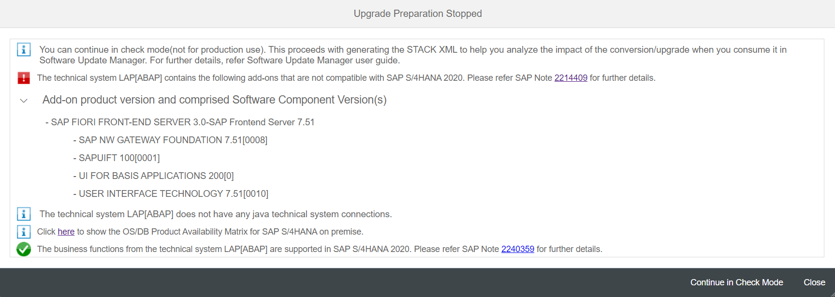Click the green checkmark icon for business functions
835x297 pixels.
point(24,249)
